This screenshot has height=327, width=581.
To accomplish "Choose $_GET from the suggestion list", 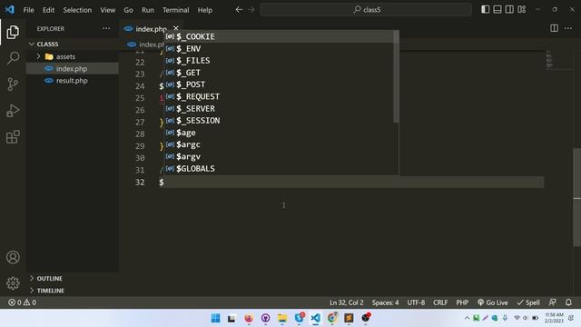I will coord(279,73).
